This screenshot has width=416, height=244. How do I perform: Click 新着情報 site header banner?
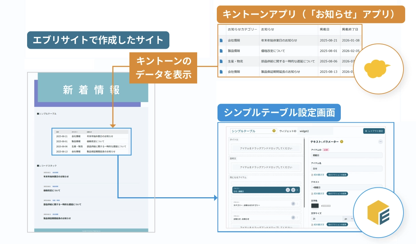tap(93, 87)
